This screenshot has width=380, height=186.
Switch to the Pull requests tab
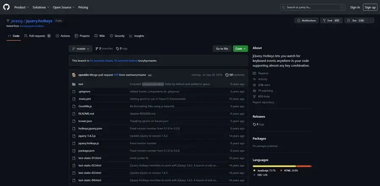[x=37, y=36]
